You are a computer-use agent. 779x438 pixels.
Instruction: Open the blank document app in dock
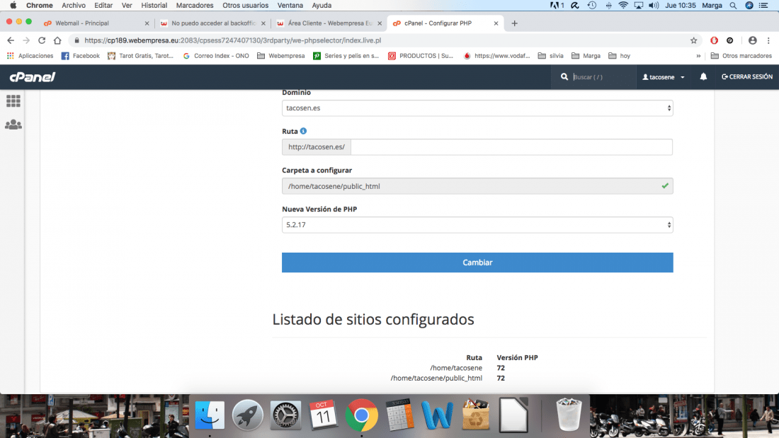(x=513, y=414)
